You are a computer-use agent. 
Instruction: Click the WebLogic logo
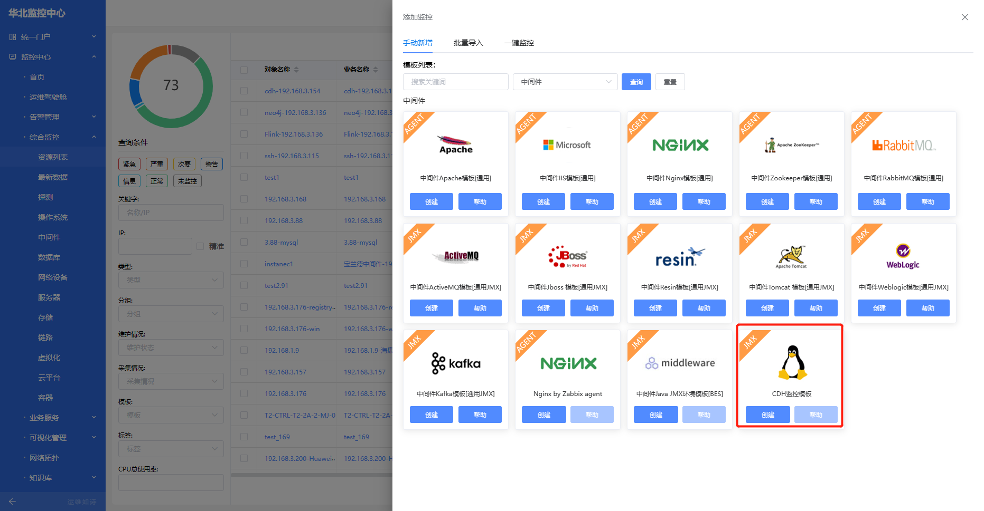click(903, 256)
